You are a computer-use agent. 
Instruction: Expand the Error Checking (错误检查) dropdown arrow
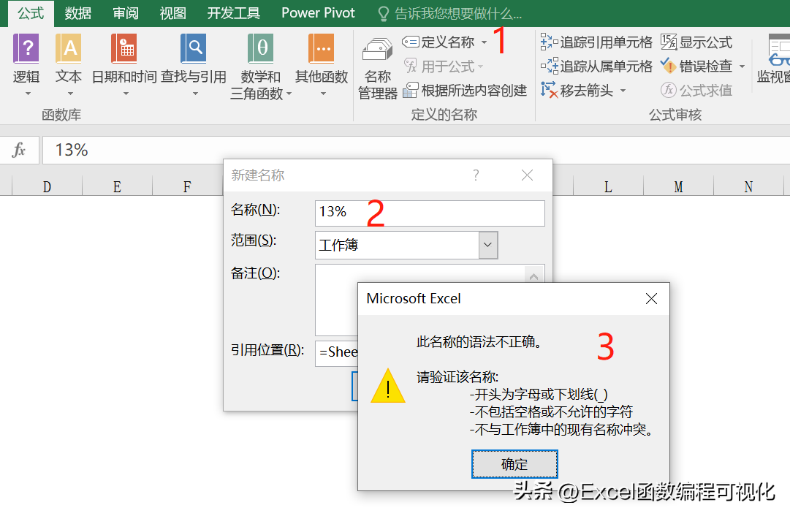click(742, 67)
